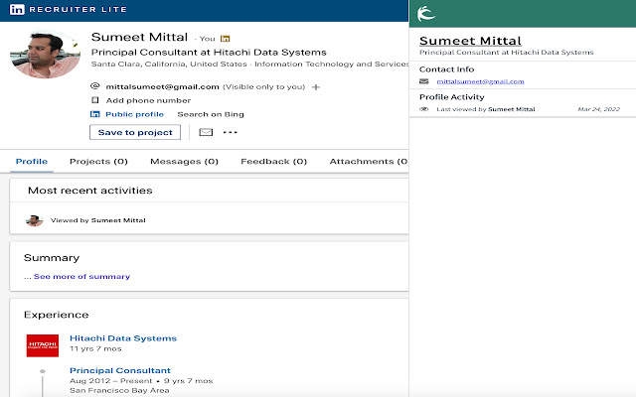Click the phone icon beside Add phone number

95,100
